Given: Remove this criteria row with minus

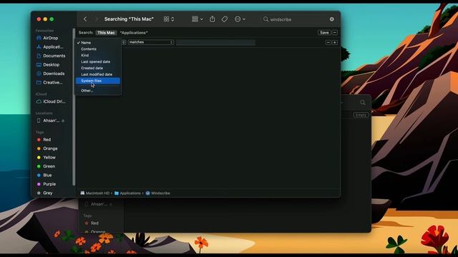Looking at the screenshot, I should tap(328, 43).
